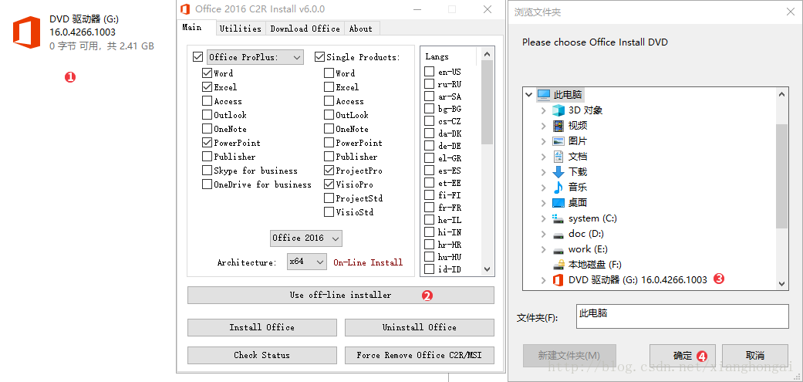
Task: Click the Uninstall Office button
Action: pyautogui.click(x=420, y=327)
